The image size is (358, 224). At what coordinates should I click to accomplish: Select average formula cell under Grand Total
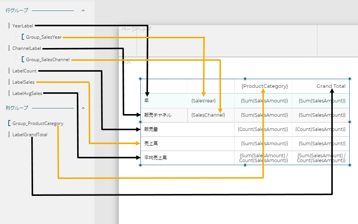point(321,158)
